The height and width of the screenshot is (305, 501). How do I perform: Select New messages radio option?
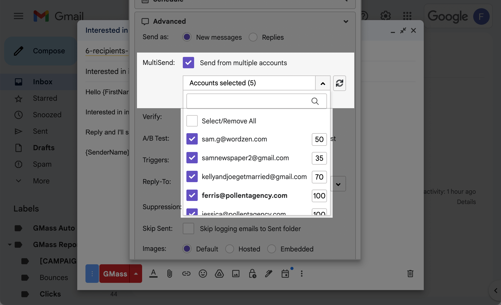pyautogui.click(x=187, y=37)
